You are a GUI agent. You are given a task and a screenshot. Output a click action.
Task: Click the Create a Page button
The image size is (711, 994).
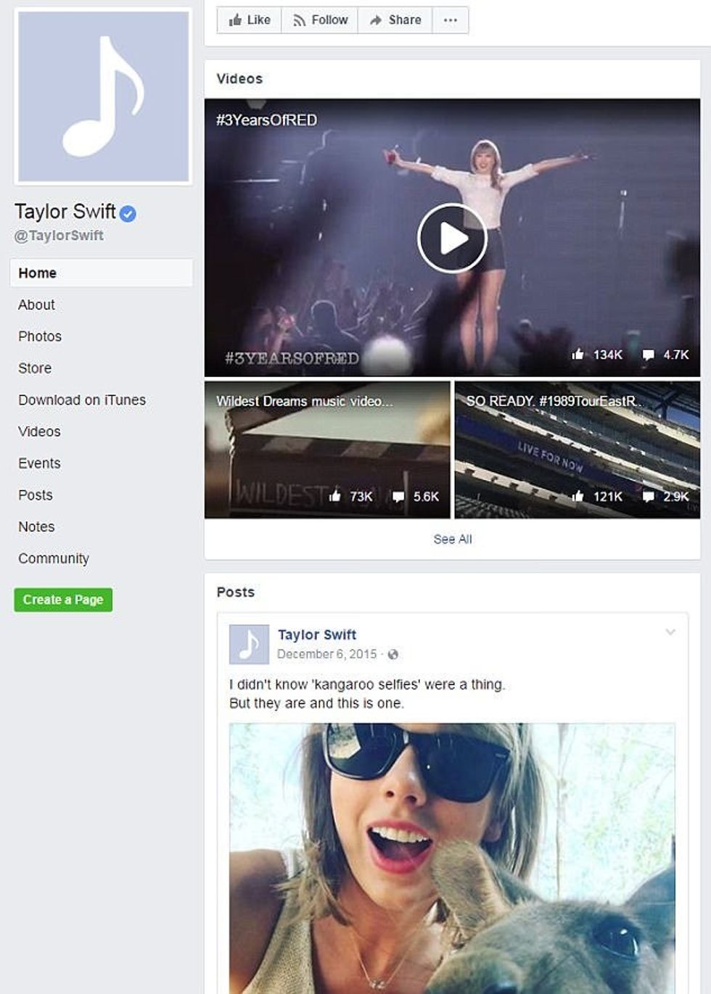coord(62,600)
